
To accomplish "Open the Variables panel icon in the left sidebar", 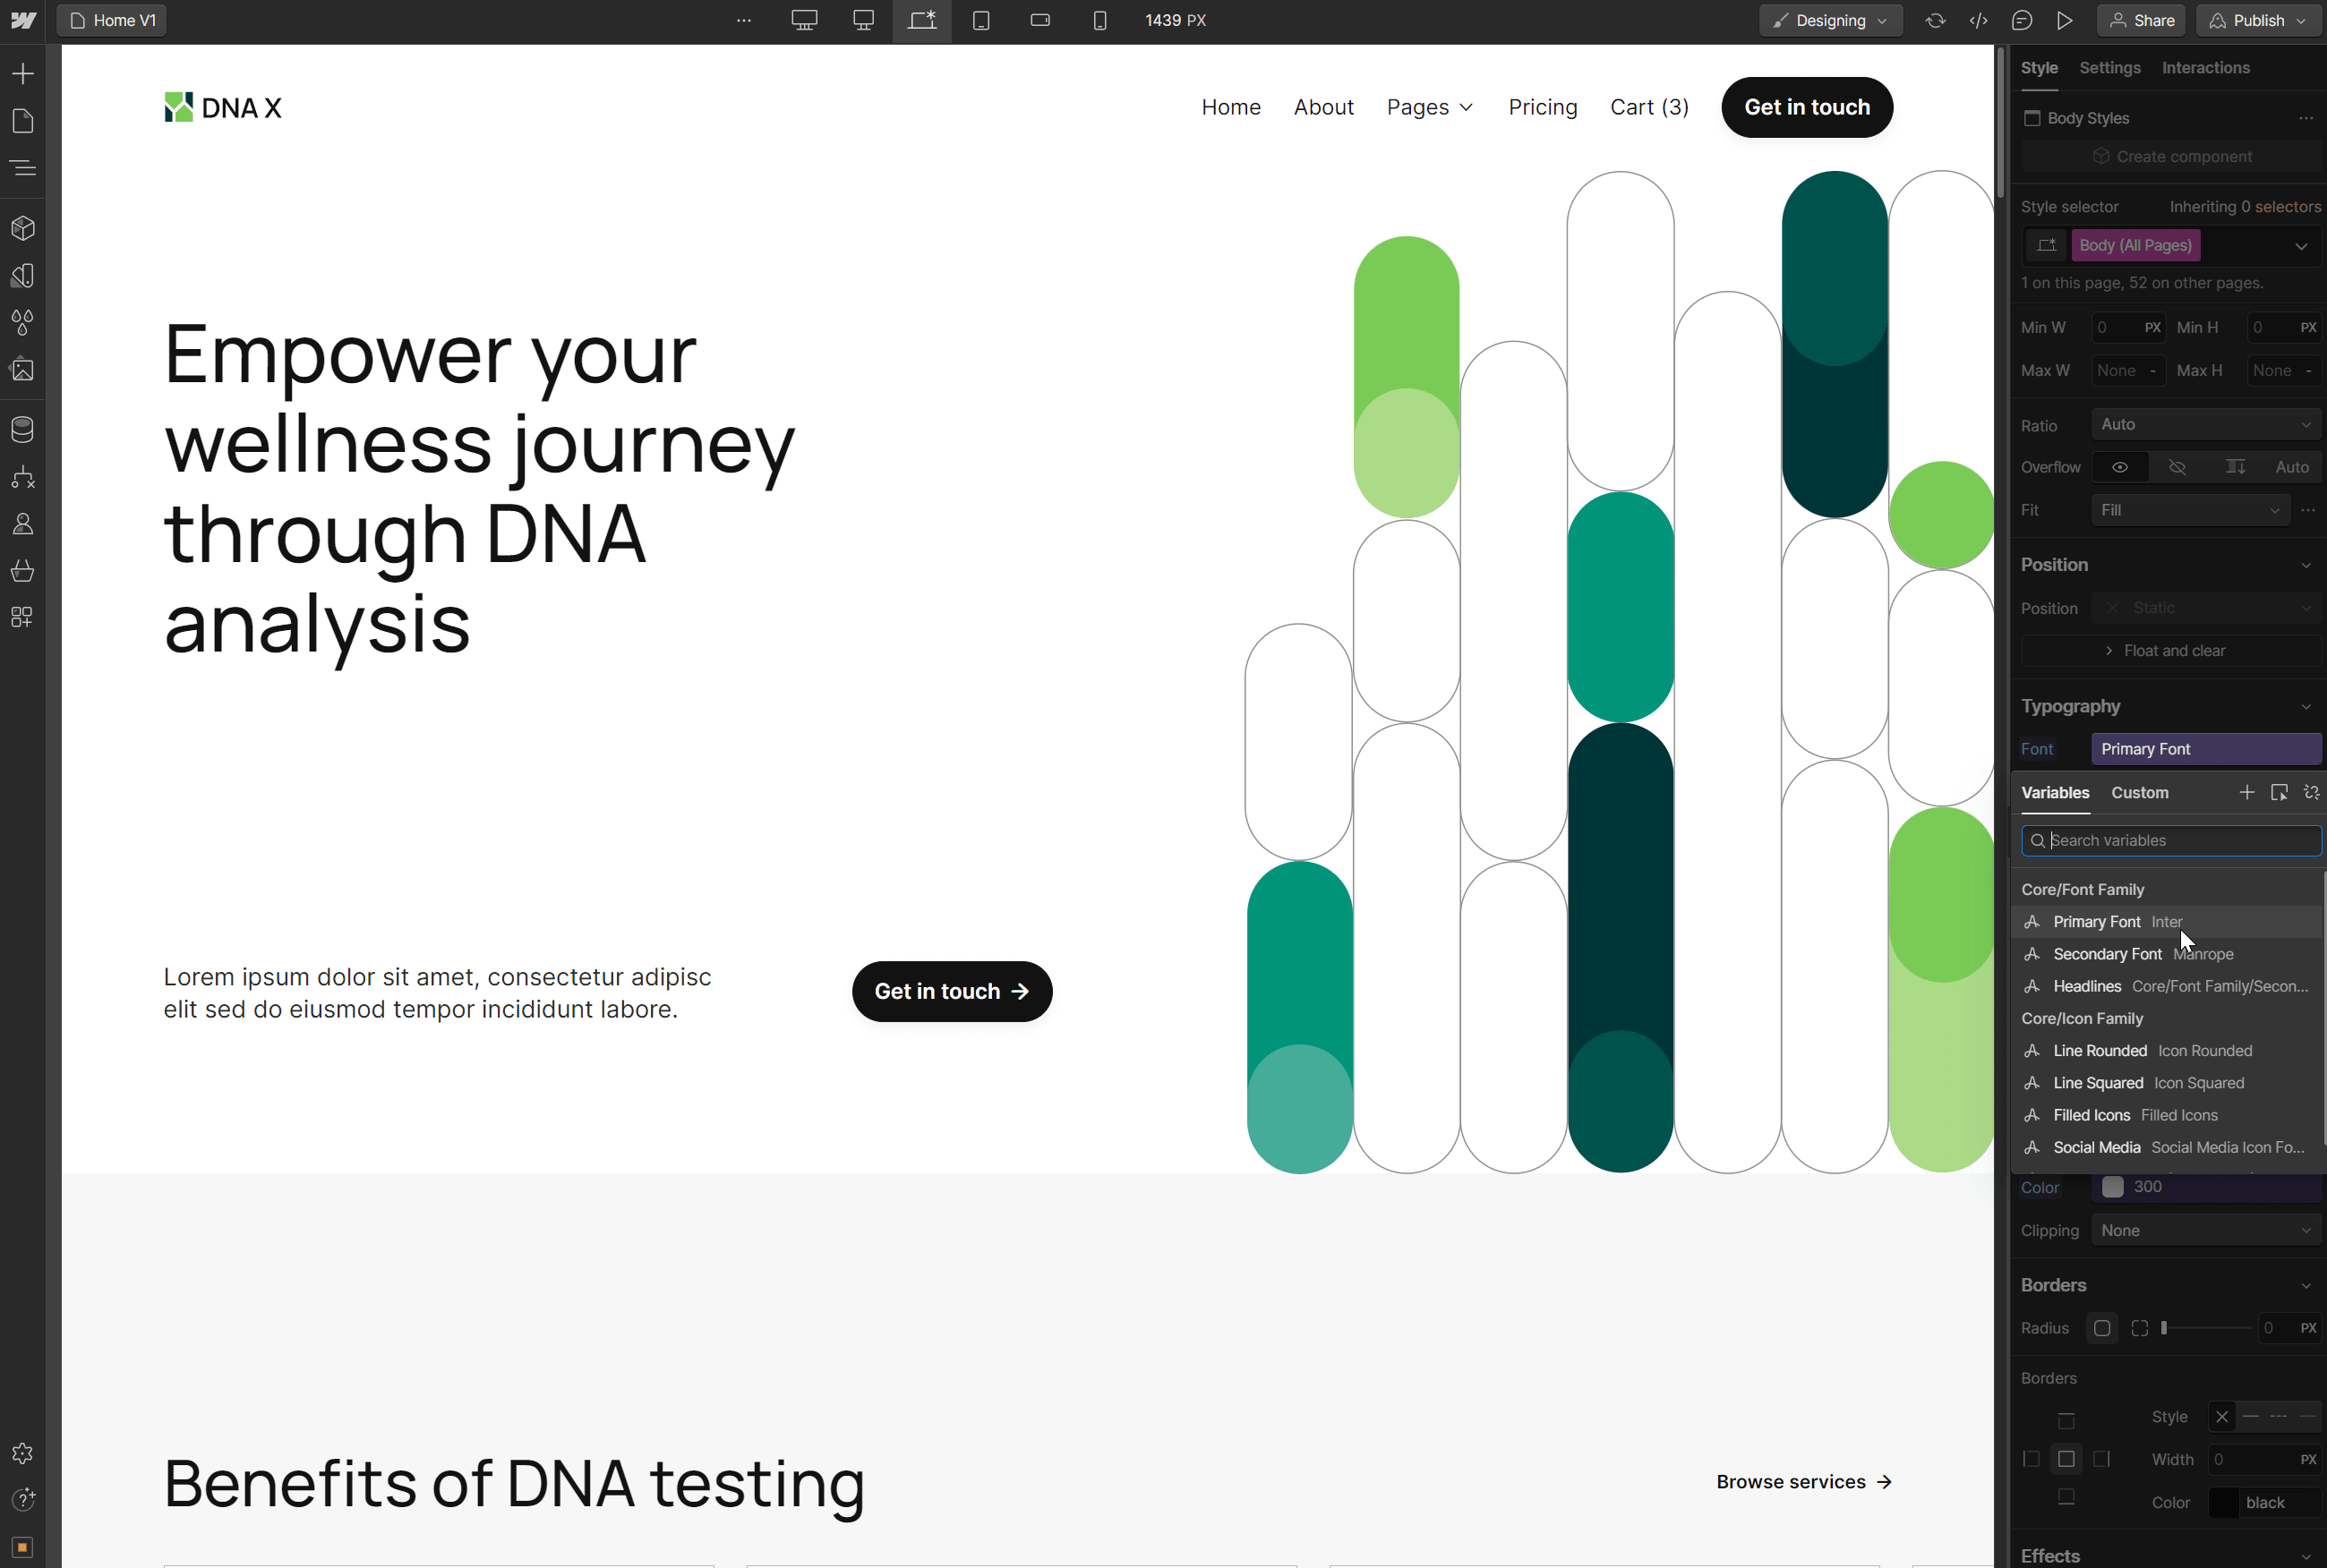I will pyautogui.click(x=22, y=275).
